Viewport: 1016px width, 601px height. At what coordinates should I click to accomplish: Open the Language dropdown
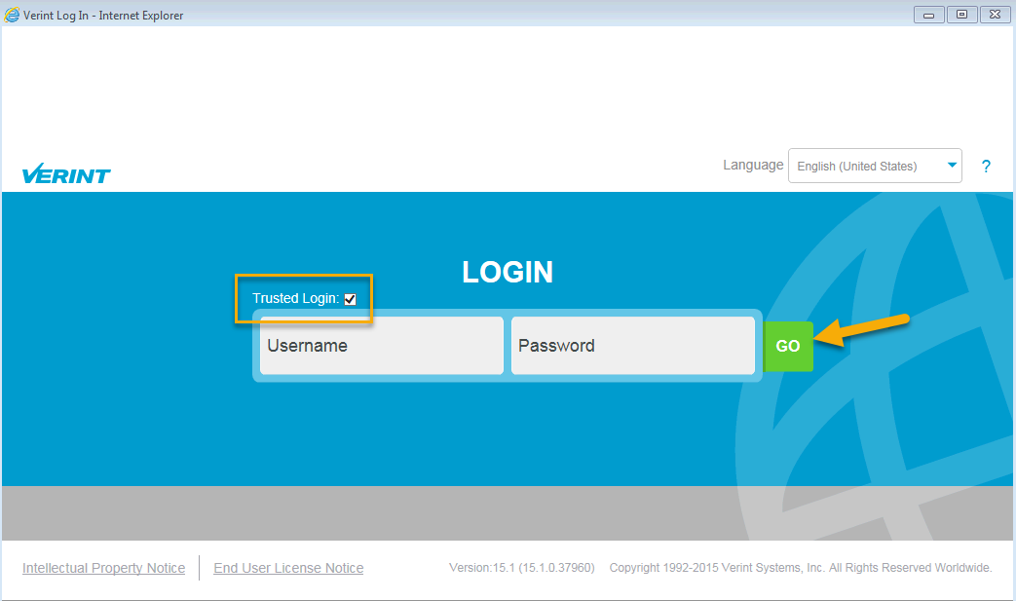pos(875,166)
